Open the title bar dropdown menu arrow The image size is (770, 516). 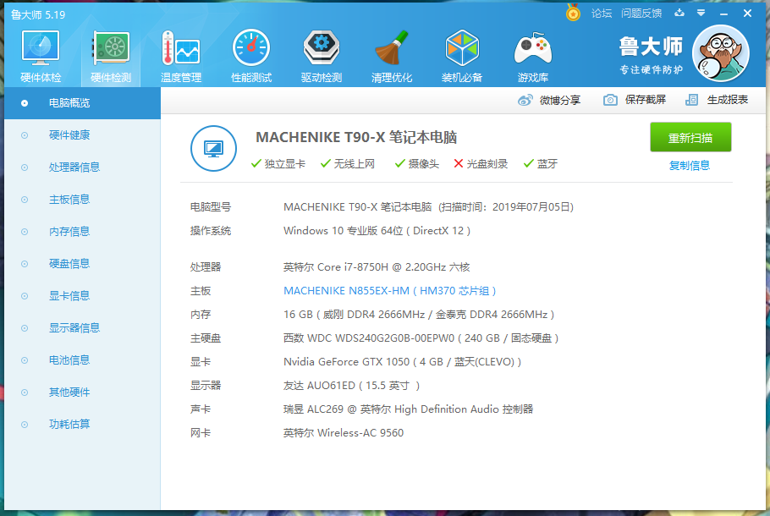[x=701, y=14]
